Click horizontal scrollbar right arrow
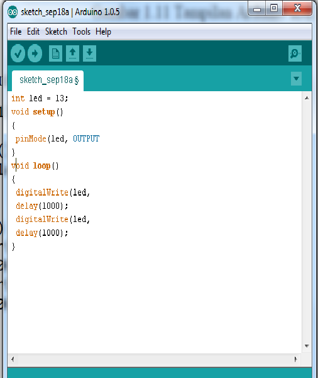318x378 pixels. [295, 359]
